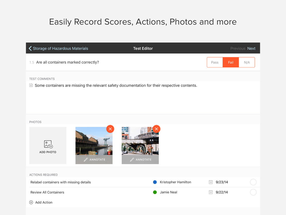Click the calendar icon next to 9/22/14
The width and height of the screenshot is (286, 215).
click(210, 192)
